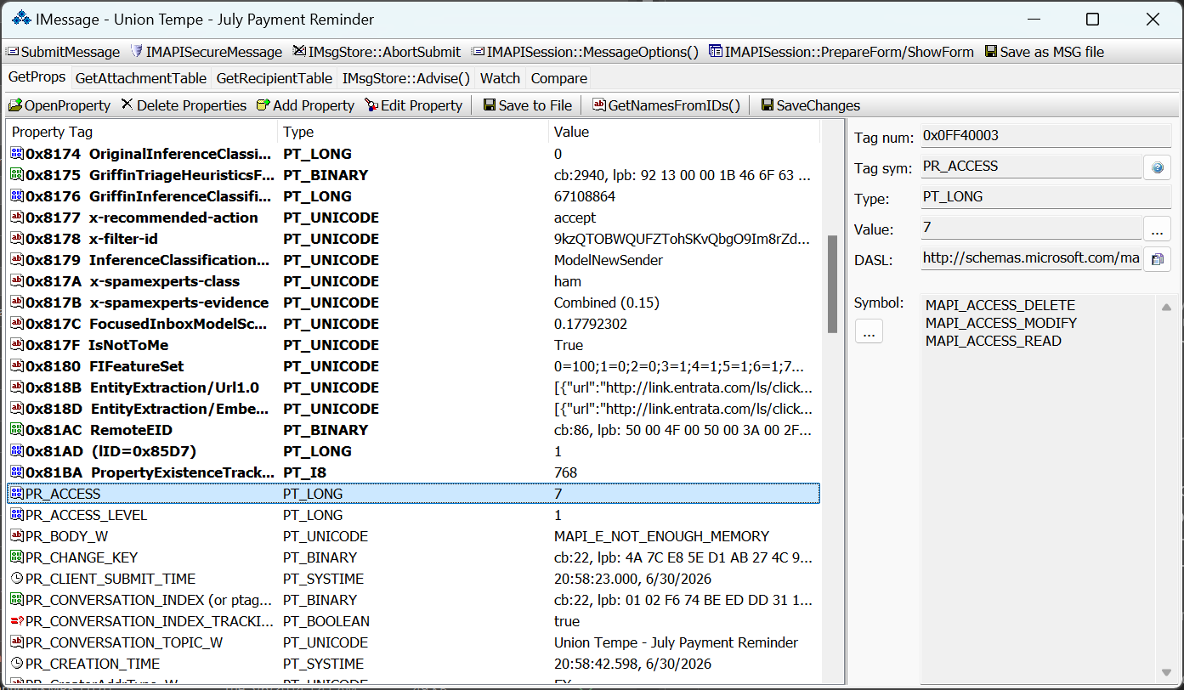Click the copy button next to the DASL field

click(1157, 260)
